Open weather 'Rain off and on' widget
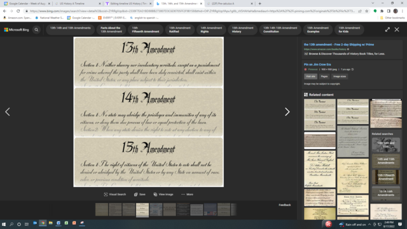 [x=352, y=225]
